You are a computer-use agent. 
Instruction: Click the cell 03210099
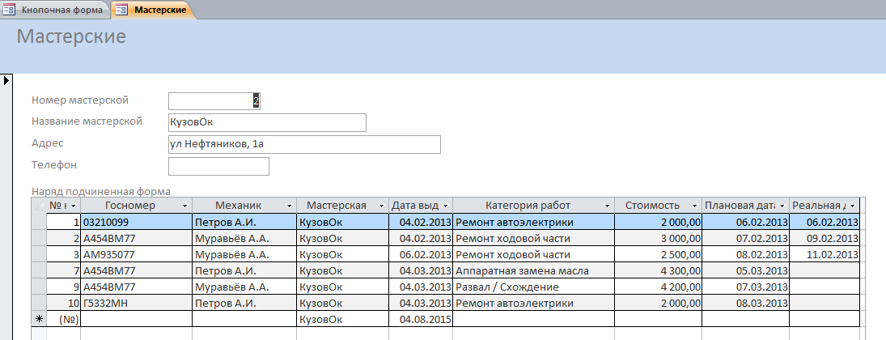[x=136, y=222]
